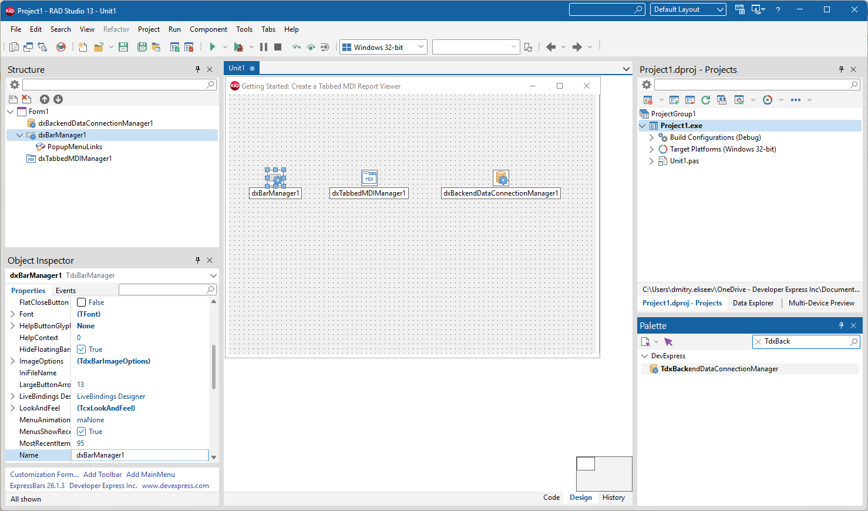Image resolution: width=868 pixels, height=511 pixels.
Task: Click the Save All toolbar icon
Action: [142, 47]
